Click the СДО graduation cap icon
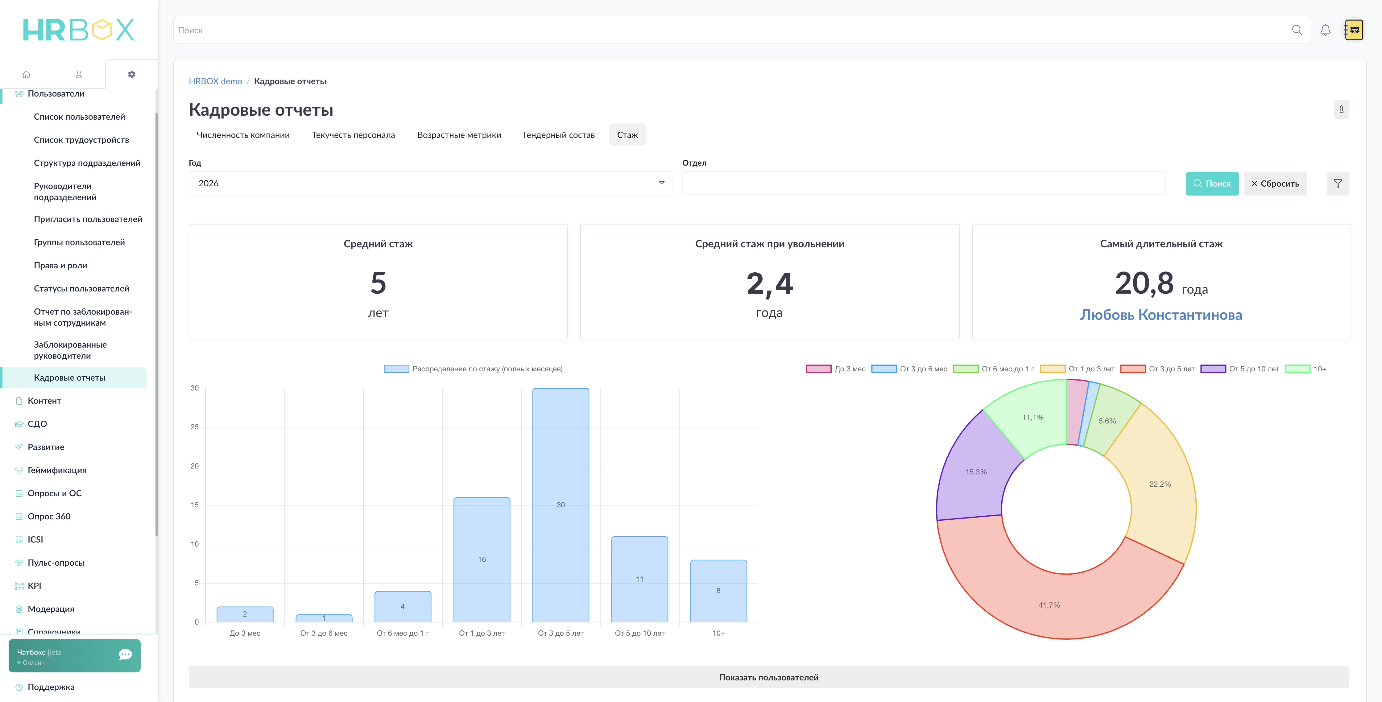The height and width of the screenshot is (702, 1382). 19,424
